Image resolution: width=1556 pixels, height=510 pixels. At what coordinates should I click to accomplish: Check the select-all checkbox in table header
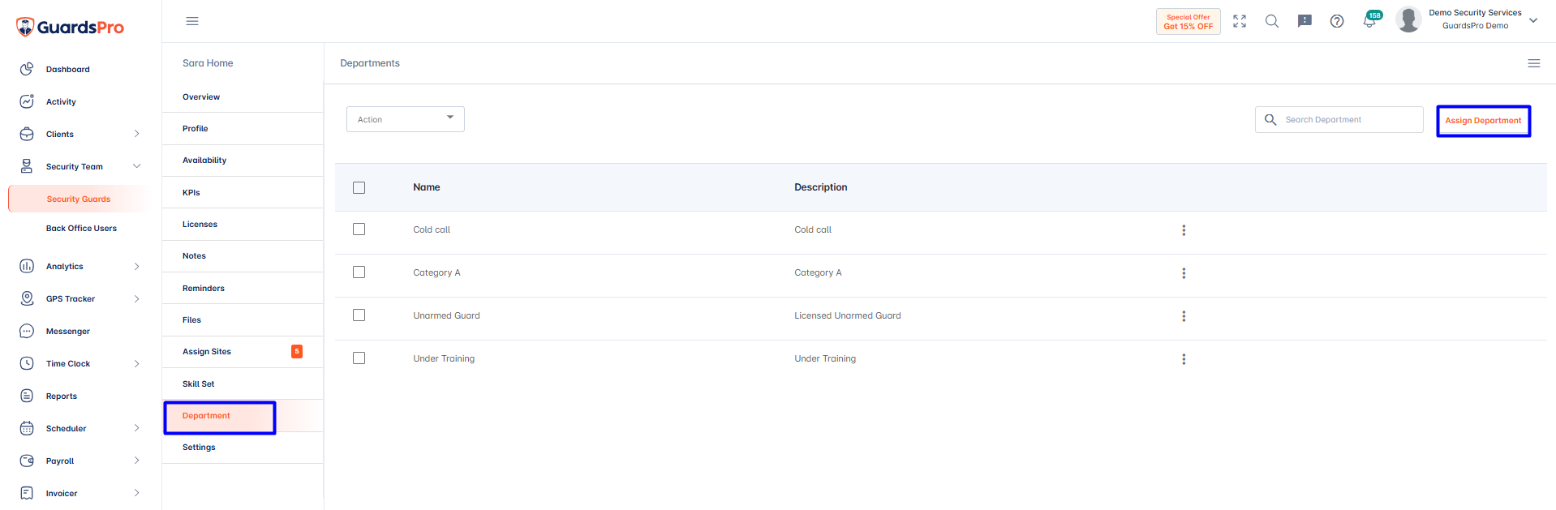point(359,187)
